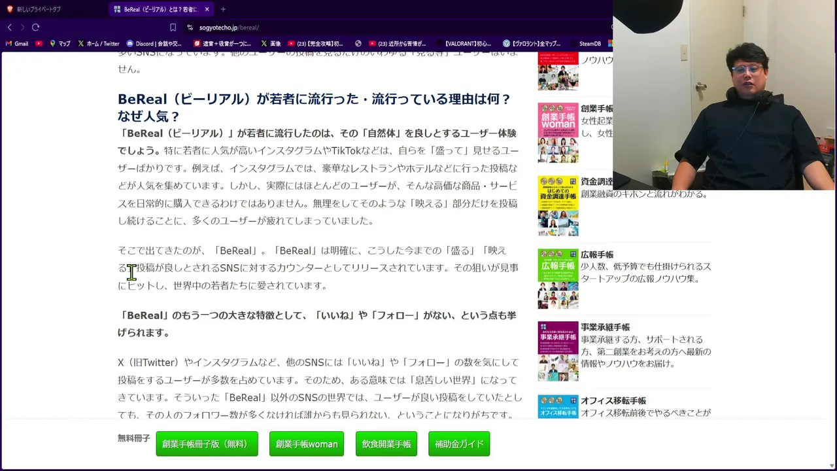Click the オフィス移転手帳 sidebar title link
837x471 pixels.
click(613, 400)
